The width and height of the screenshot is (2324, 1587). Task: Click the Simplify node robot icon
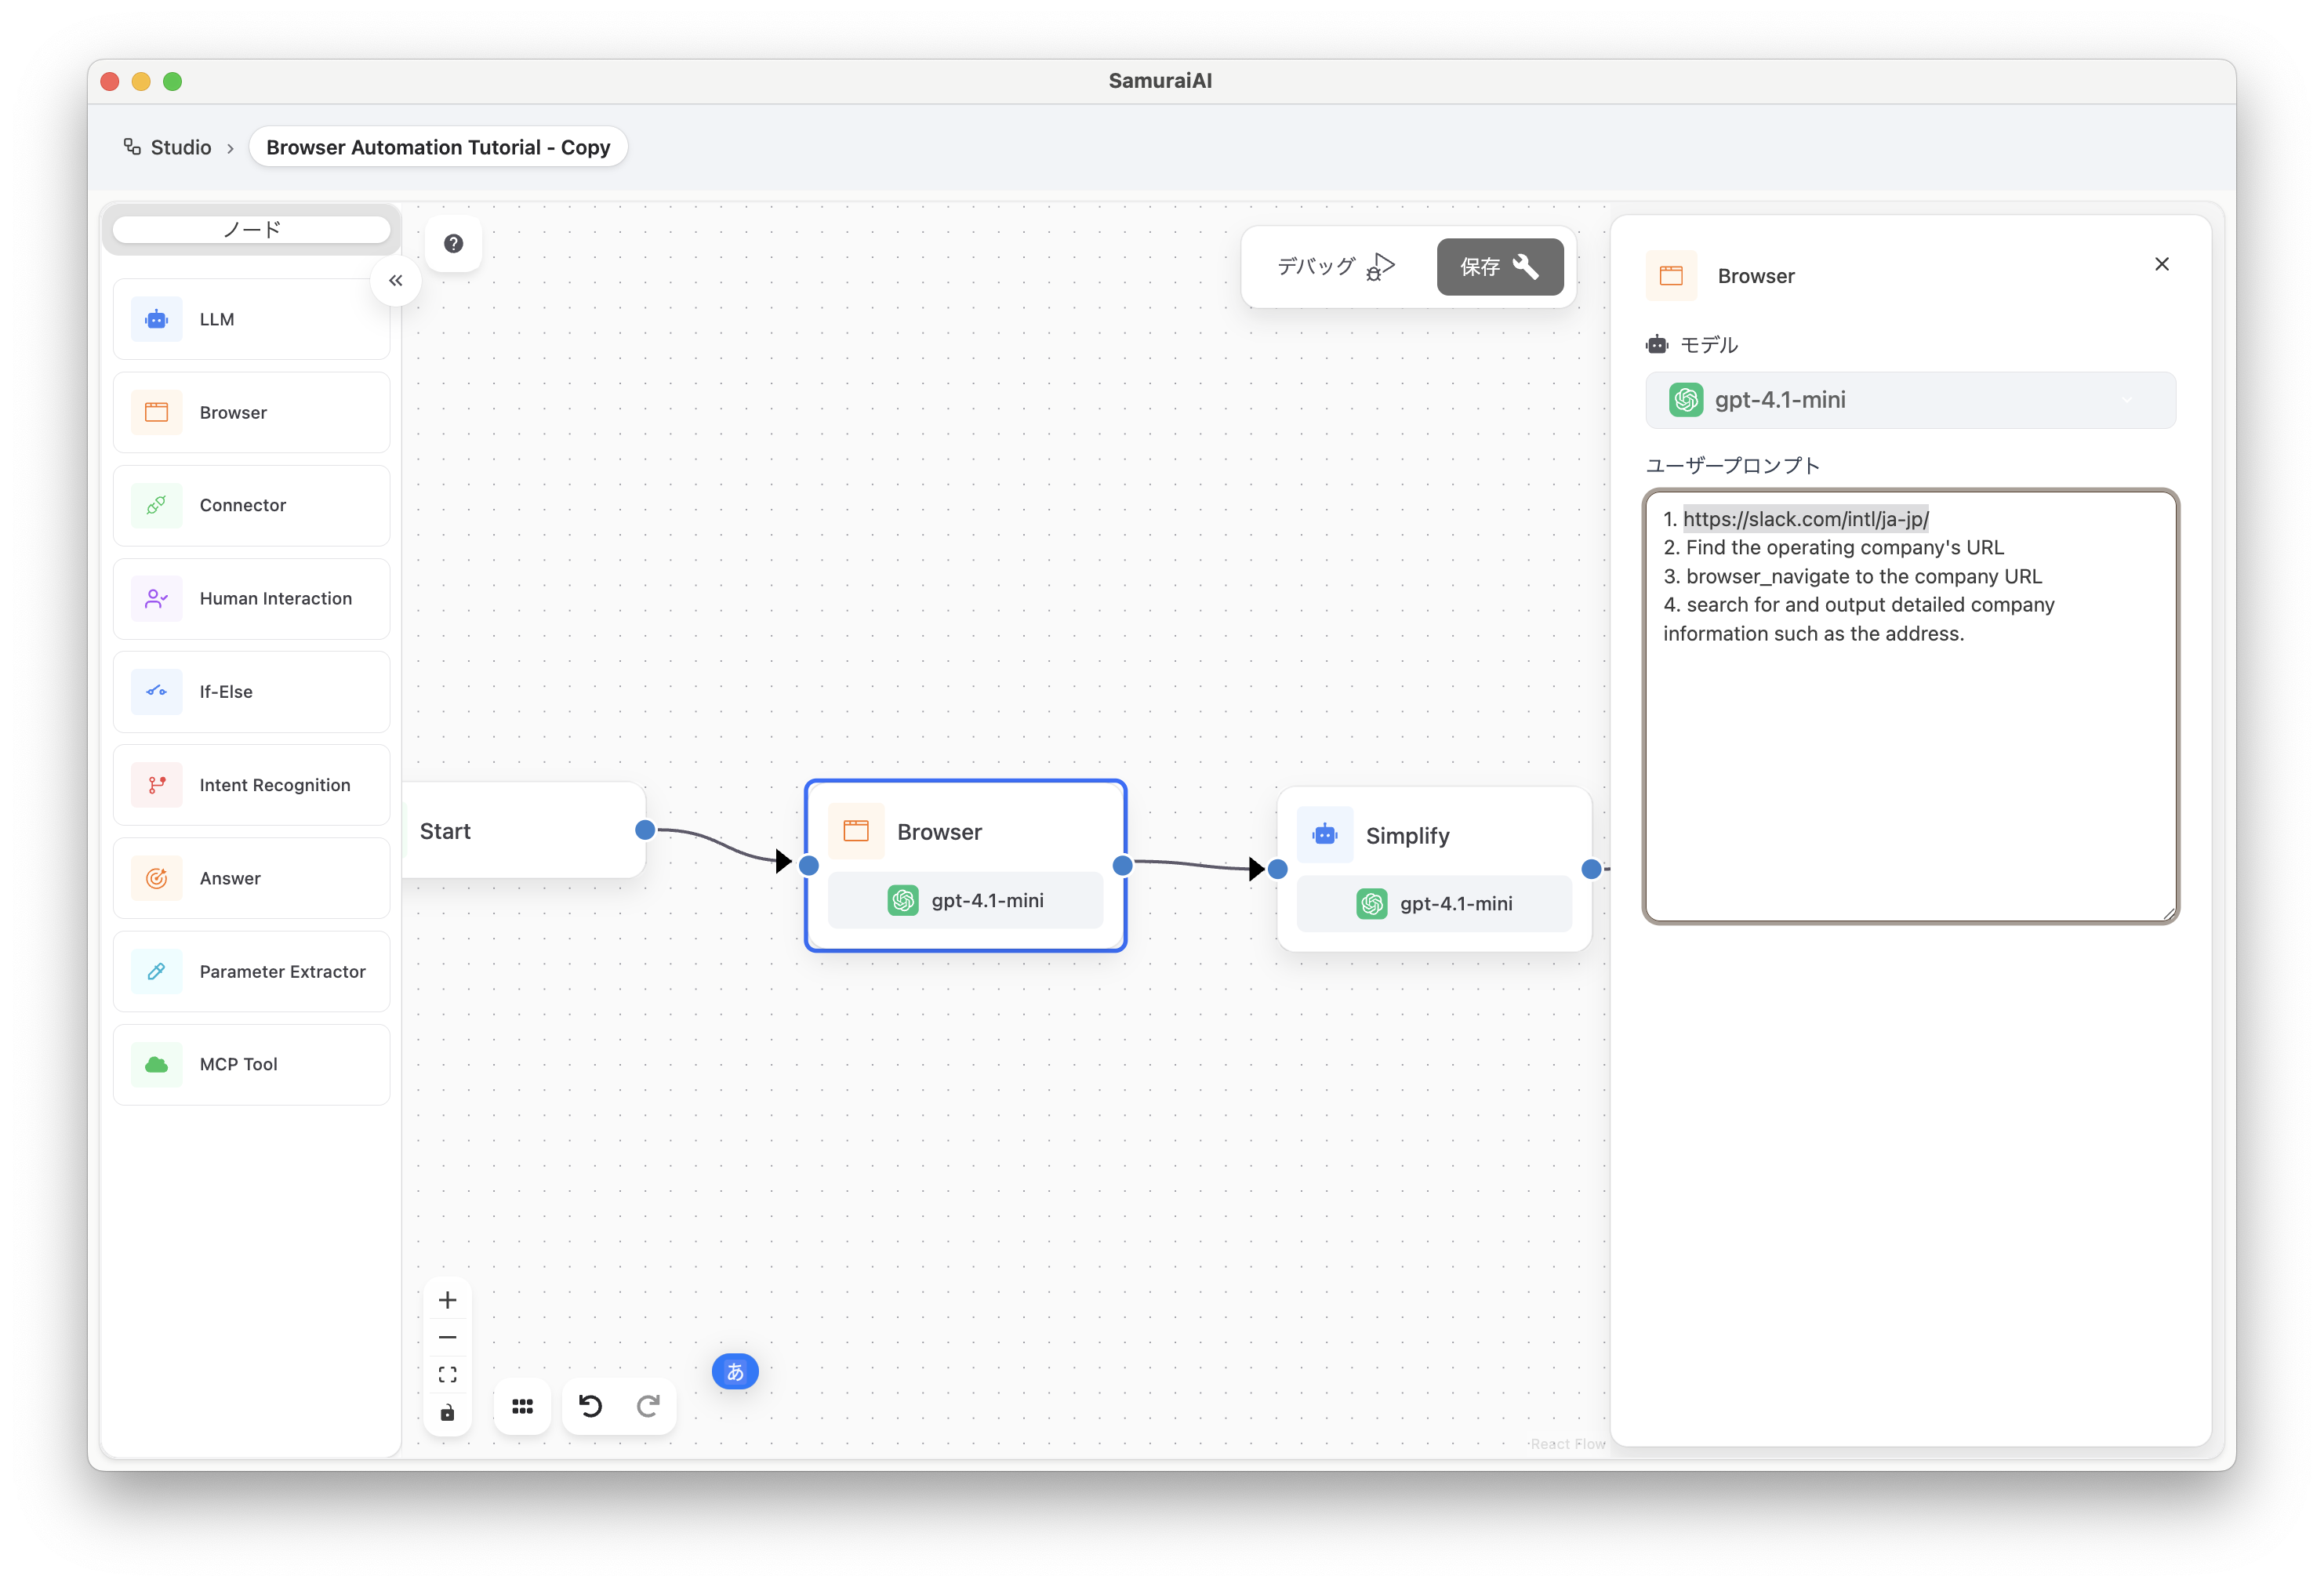point(1325,835)
